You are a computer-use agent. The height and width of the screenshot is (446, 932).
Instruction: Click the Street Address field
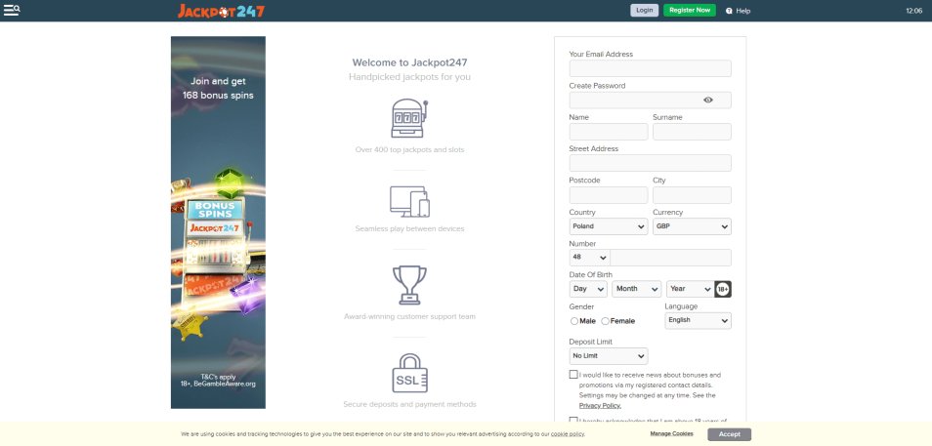click(x=651, y=163)
